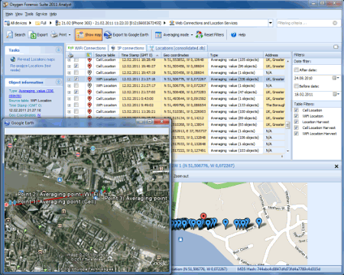Click Export to Google Earth globe icon
The image size is (344, 275).
[x=108, y=35]
